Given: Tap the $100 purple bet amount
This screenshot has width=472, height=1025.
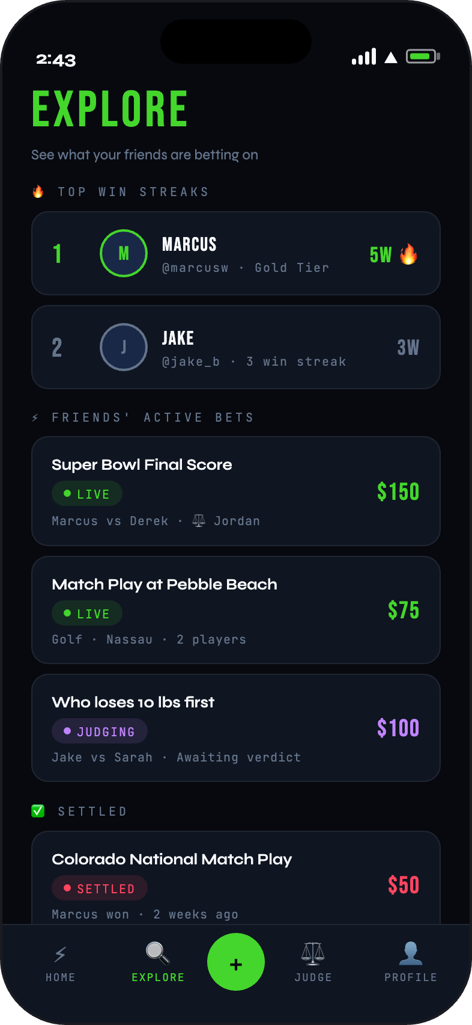Looking at the screenshot, I should (x=398, y=728).
